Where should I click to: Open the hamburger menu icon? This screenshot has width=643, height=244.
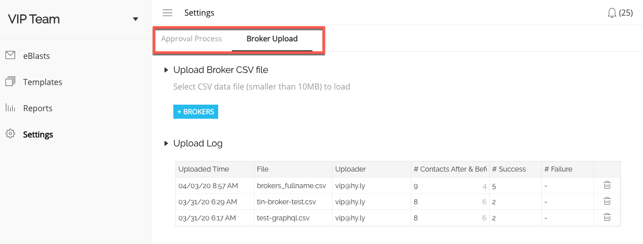point(167,13)
